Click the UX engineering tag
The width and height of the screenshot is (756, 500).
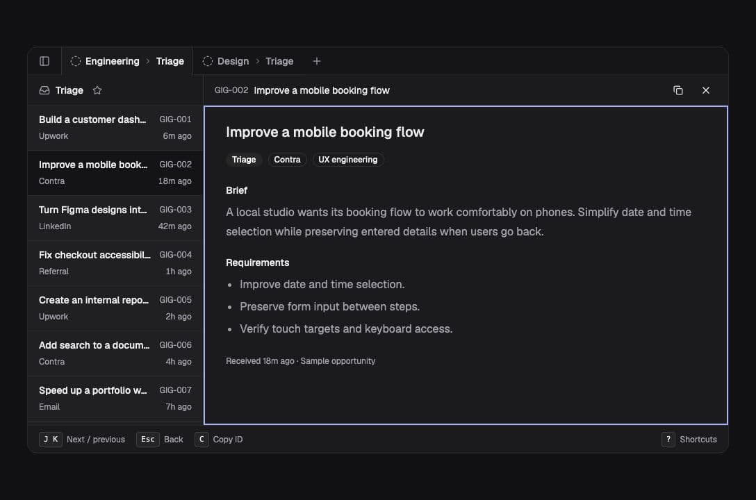tap(348, 160)
